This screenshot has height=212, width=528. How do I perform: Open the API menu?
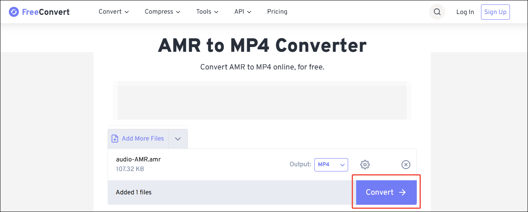click(243, 12)
